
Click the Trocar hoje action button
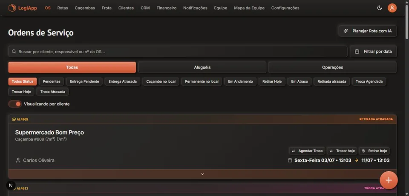(x=342, y=151)
